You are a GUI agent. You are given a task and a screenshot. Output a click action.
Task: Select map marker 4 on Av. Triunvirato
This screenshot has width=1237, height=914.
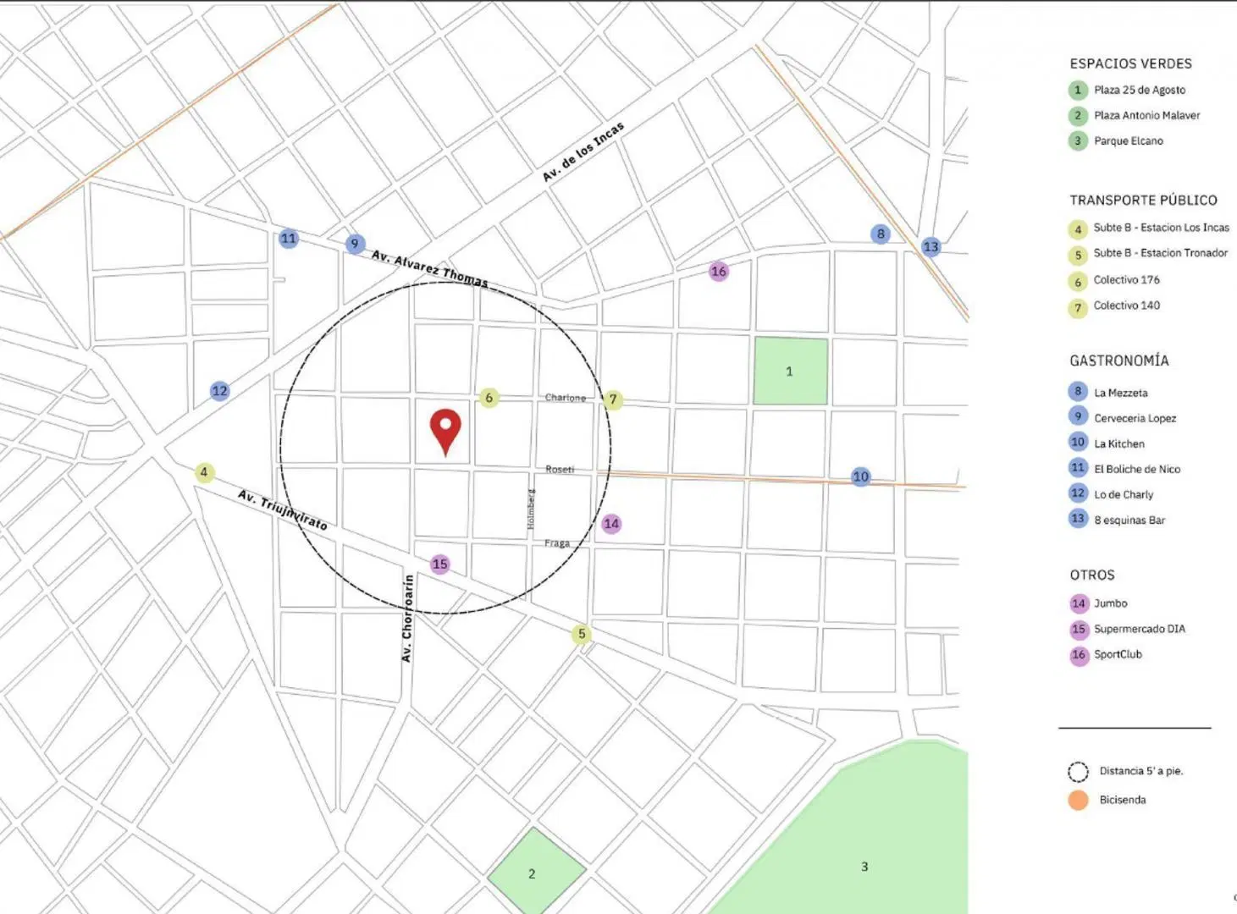(204, 472)
